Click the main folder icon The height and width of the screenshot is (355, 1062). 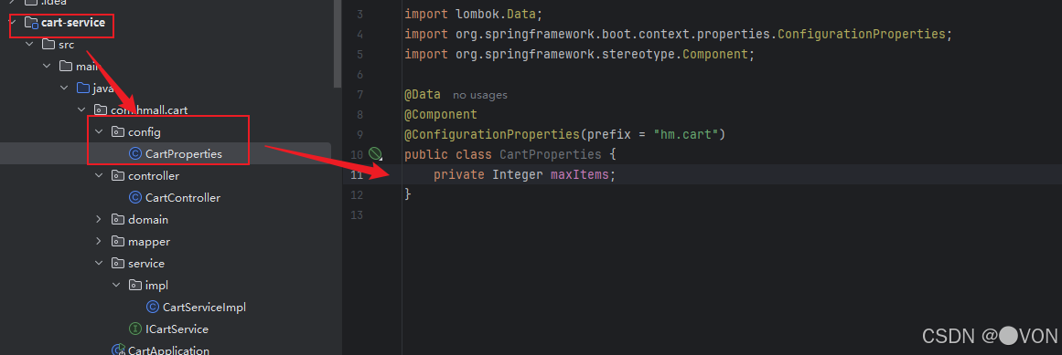pyautogui.click(x=66, y=67)
